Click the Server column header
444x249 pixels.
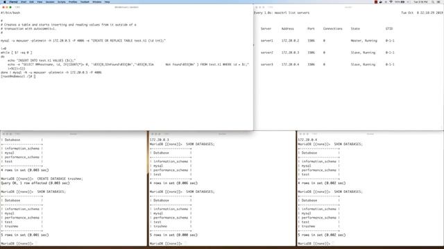click(x=266, y=29)
